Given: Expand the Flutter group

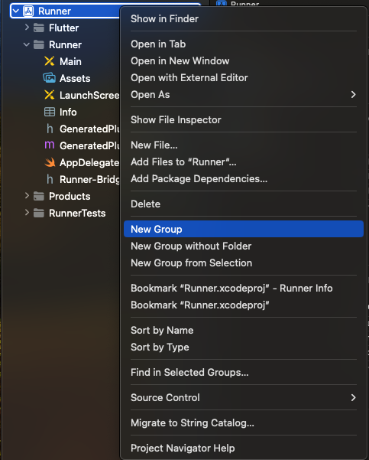Looking at the screenshot, I should point(27,28).
